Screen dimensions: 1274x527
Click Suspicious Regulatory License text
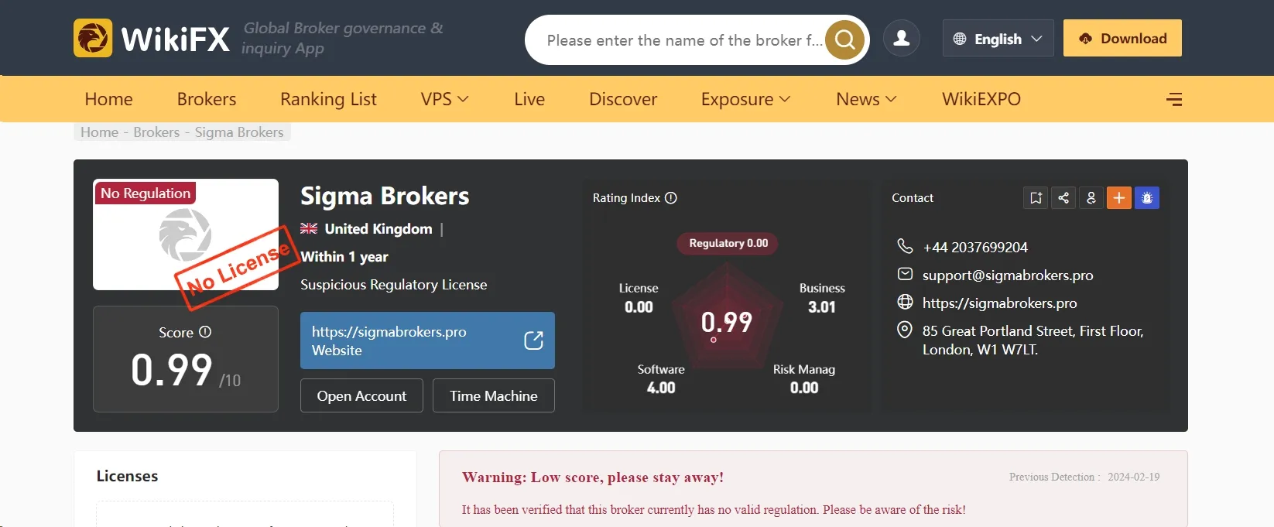pyautogui.click(x=394, y=285)
